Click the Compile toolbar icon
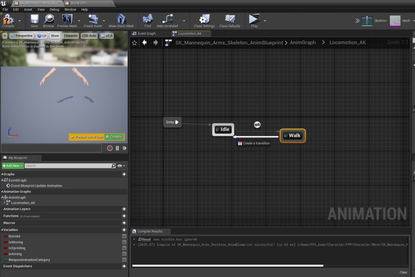The height and width of the screenshot is (277, 415). click(x=8, y=19)
